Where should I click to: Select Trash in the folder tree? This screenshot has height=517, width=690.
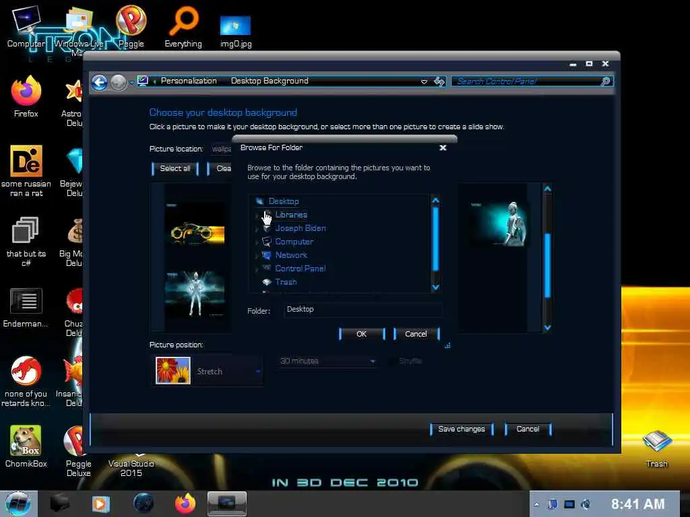click(286, 282)
